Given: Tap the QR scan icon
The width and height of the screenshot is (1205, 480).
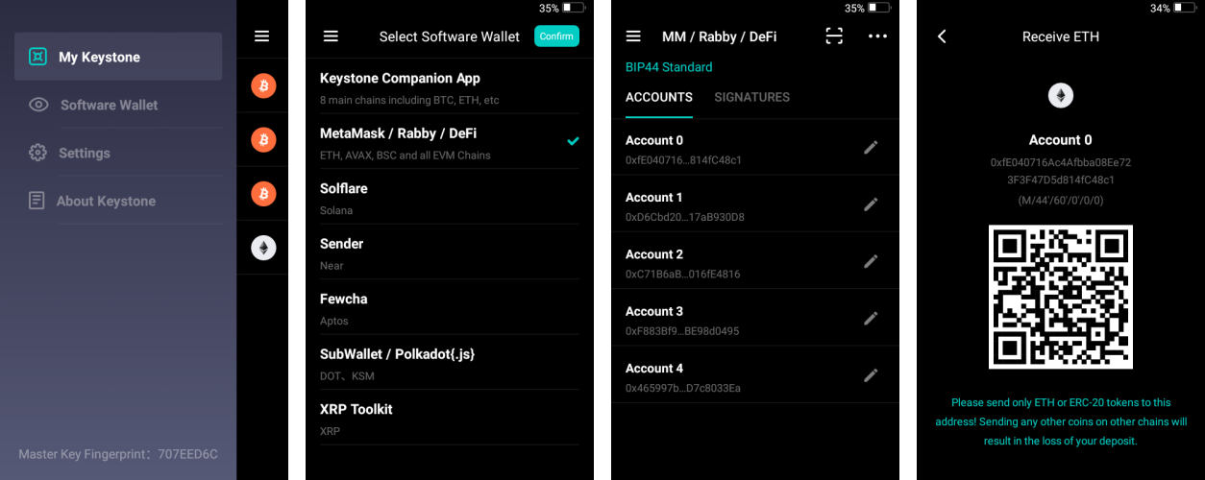Looking at the screenshot, I should tap(834, 36).
